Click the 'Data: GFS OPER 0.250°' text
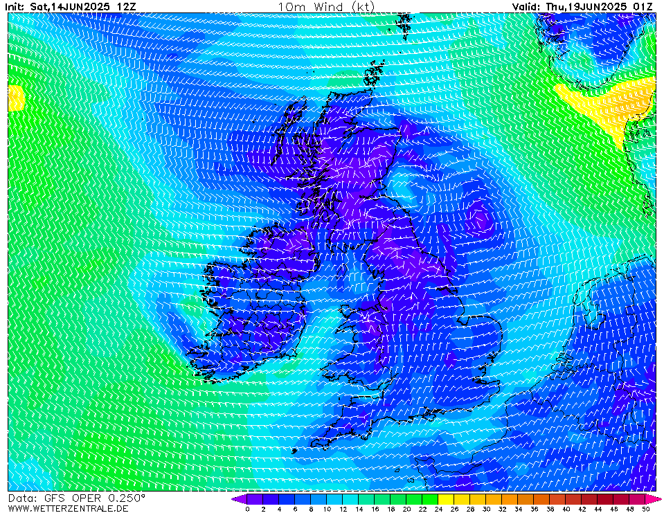The height and width of the screenshot is (513, 664). pyautogui.click(x=77, y=498)
